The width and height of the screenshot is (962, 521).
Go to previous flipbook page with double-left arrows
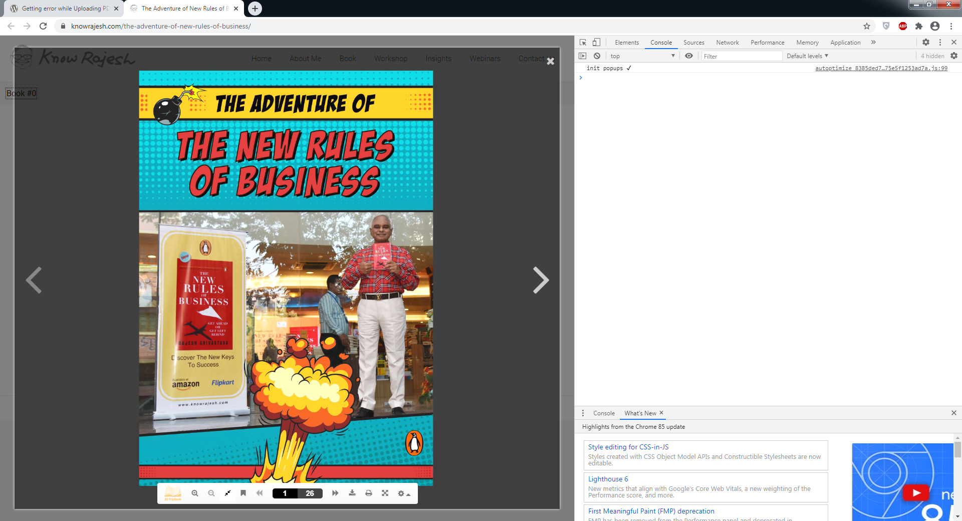(x=260, y=493)
